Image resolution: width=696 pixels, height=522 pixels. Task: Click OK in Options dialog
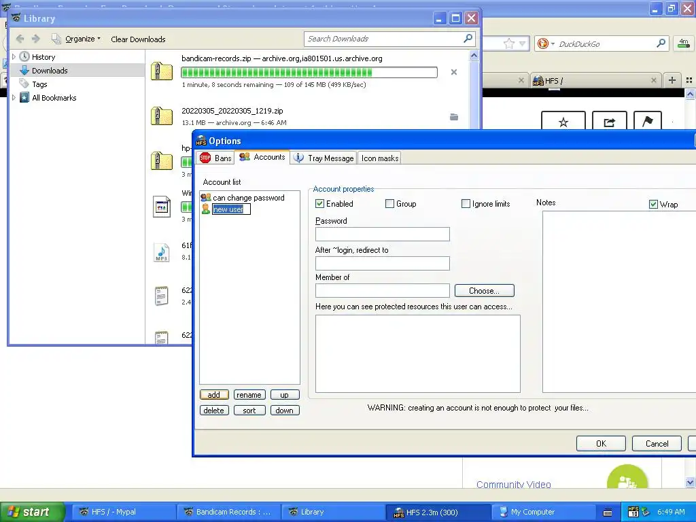(601, 443)
